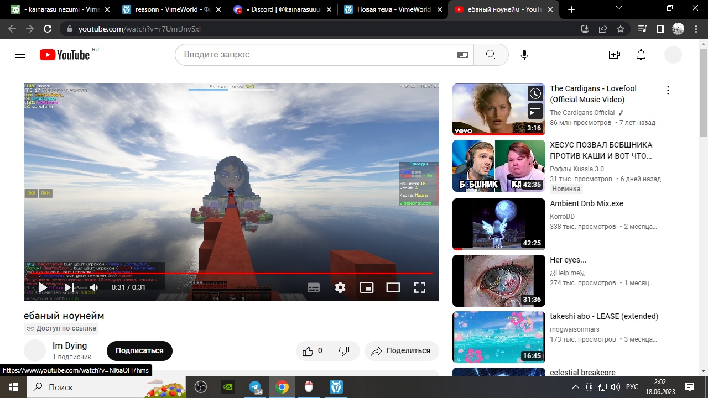Open the miniplayer from player controls

tap(367, 287)
